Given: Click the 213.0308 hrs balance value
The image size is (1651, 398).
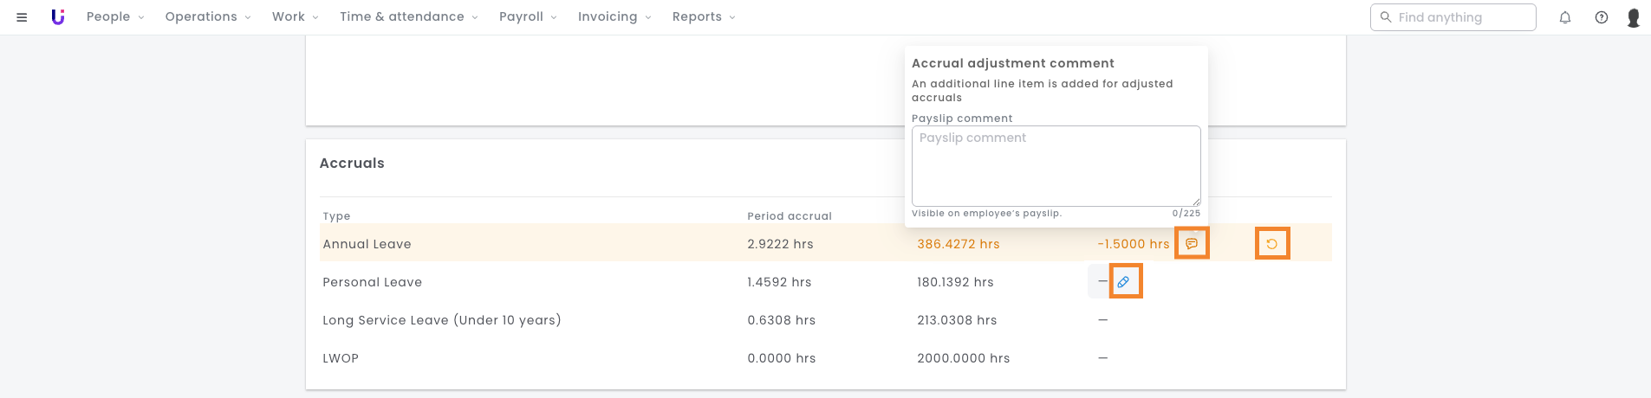Looking at the screenshot, I should coord(957,320).
